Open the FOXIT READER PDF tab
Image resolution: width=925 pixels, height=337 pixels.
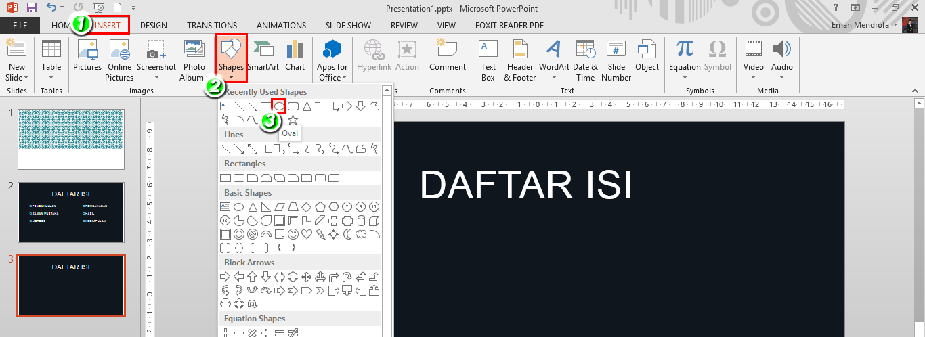click(x=509, y=26)
